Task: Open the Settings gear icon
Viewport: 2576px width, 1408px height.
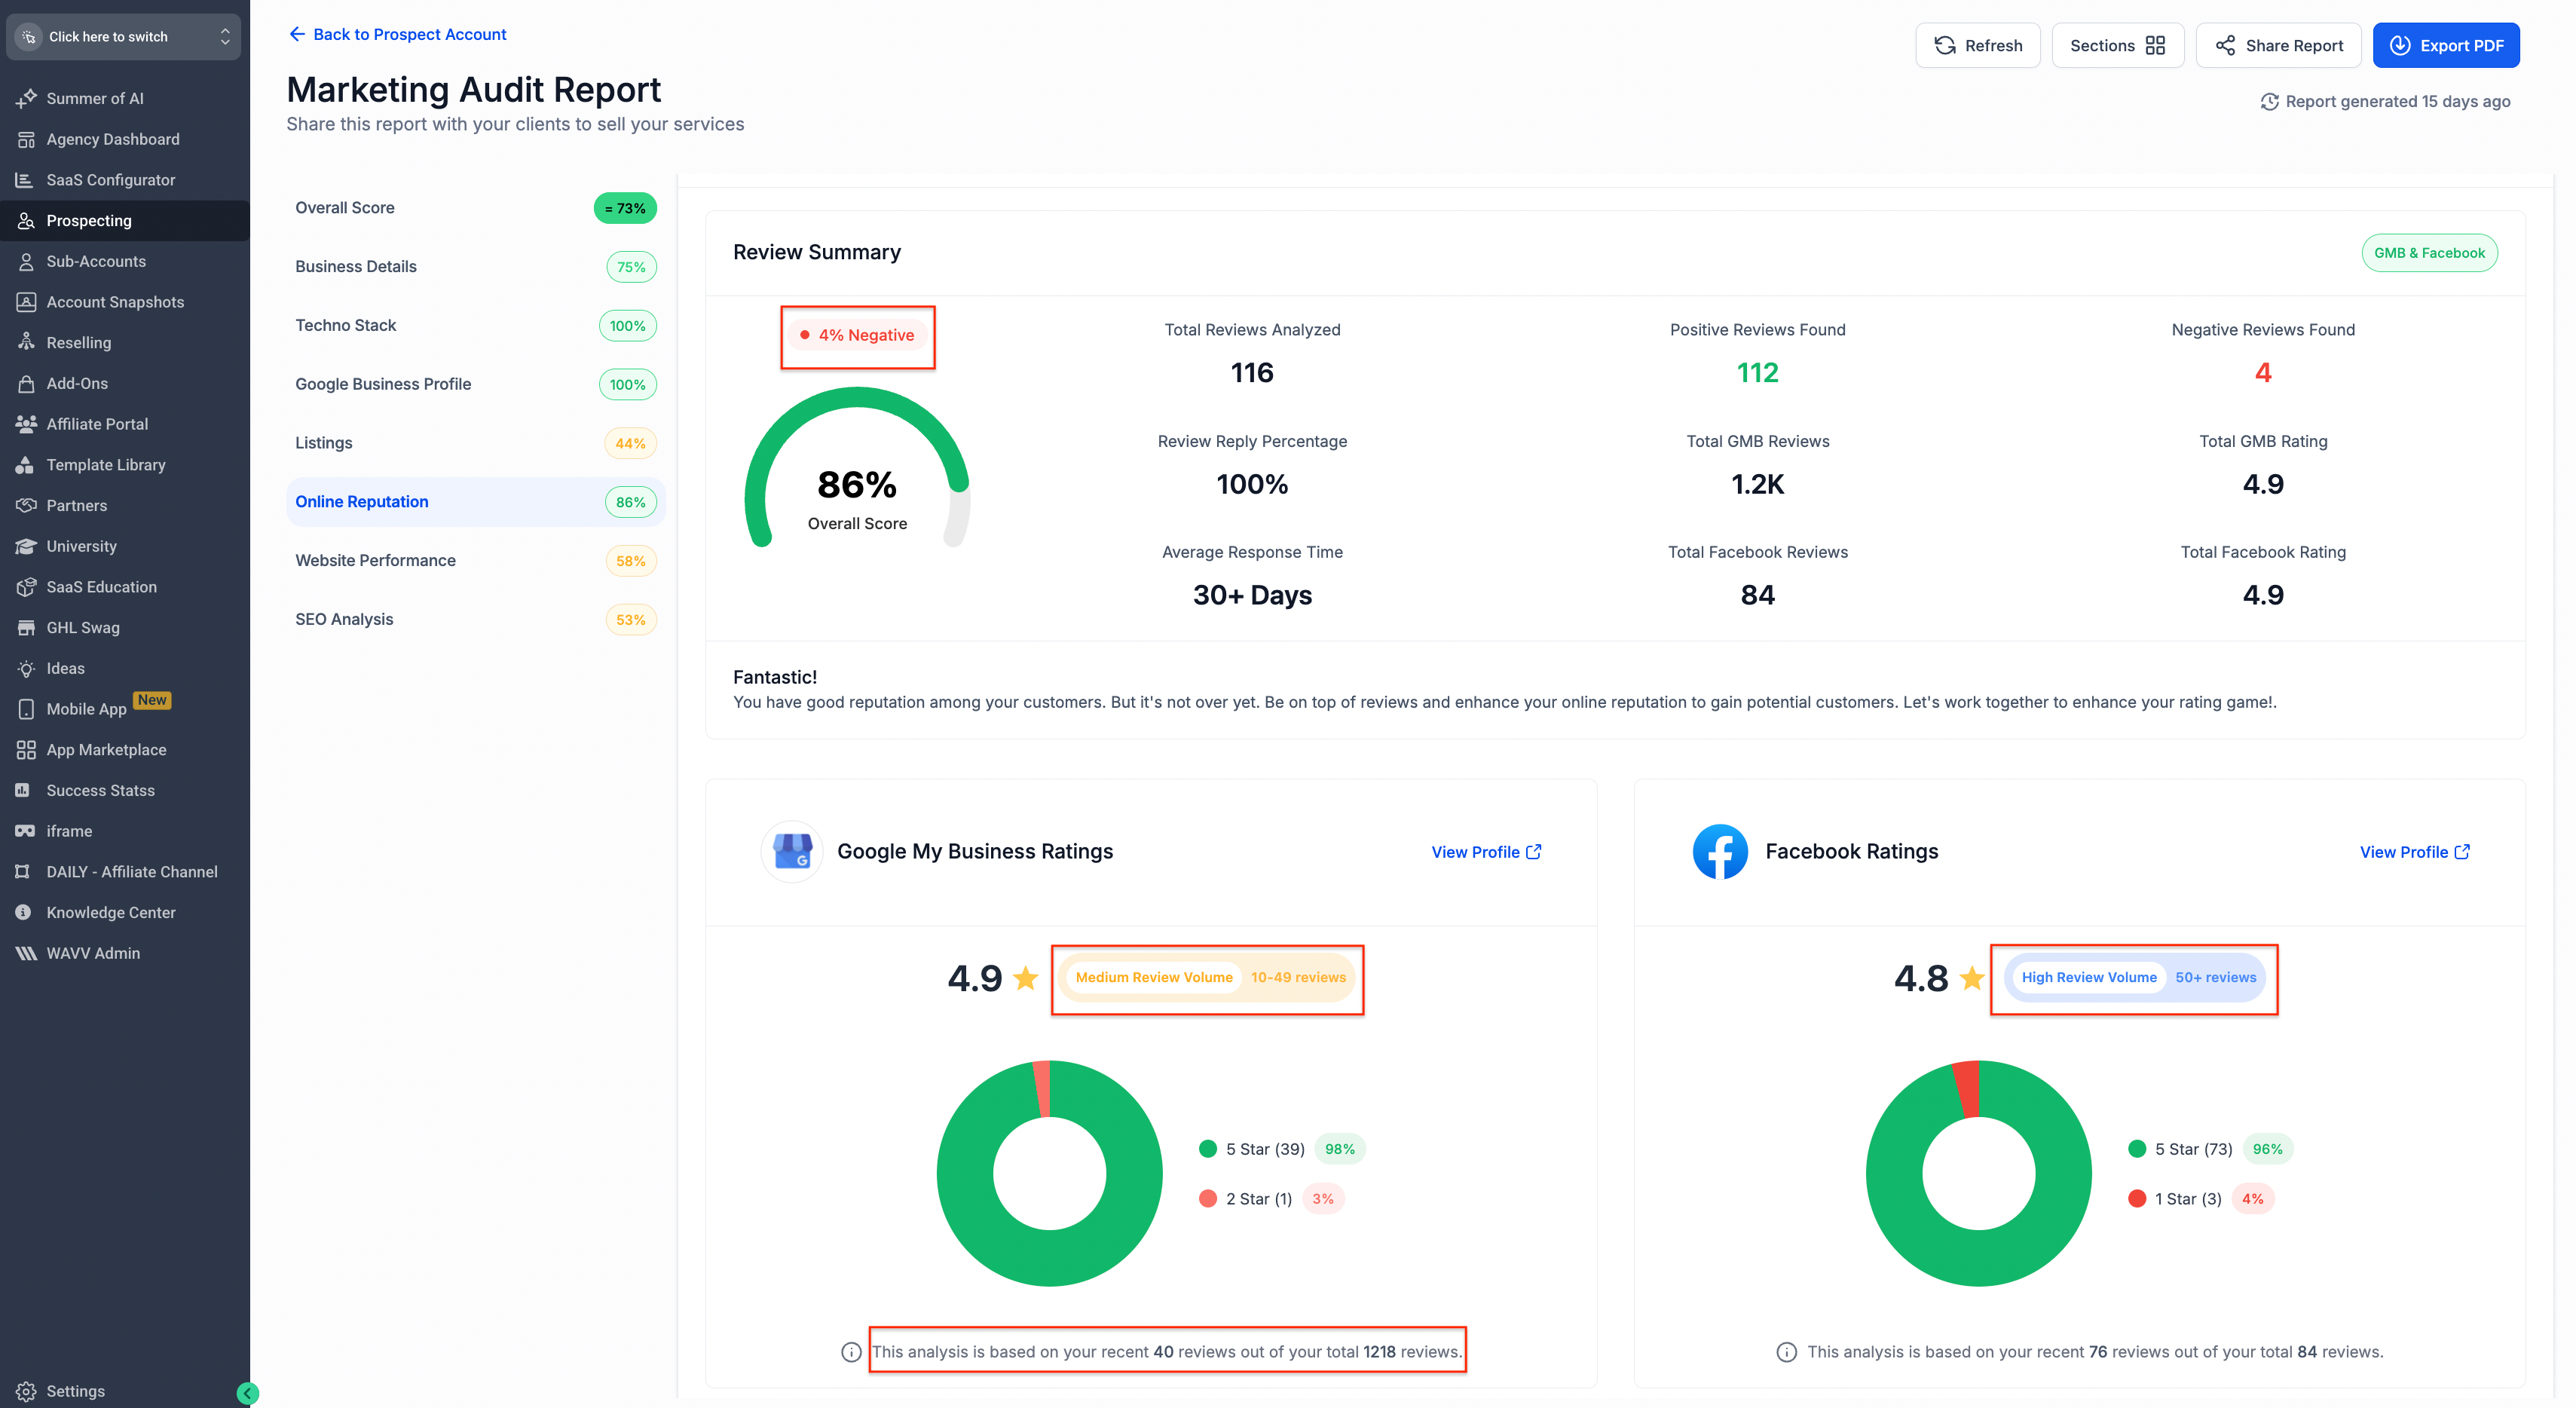Action: tap(26, 1391)
